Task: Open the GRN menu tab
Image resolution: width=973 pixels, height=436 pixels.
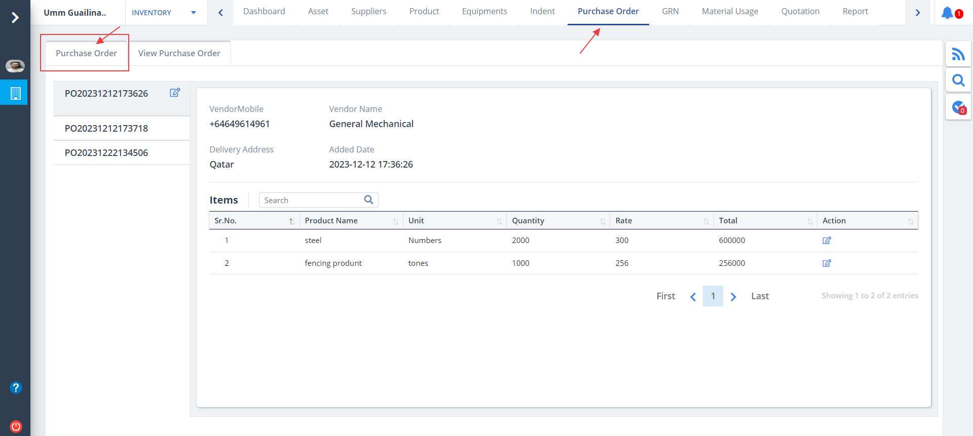Action: coord(670,12)
